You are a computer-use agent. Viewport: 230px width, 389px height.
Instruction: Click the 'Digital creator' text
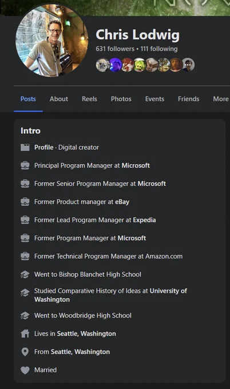pos(78,148)
